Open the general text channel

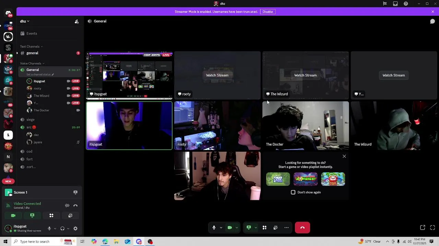pos(50,53)
